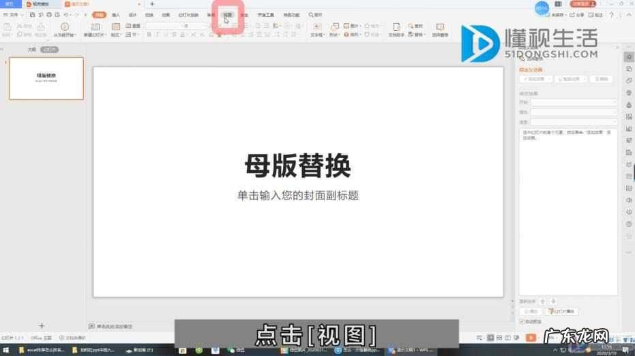Screen dimensions: 635x356
Task: Switch to reading view in status bar
Action: 508,338
